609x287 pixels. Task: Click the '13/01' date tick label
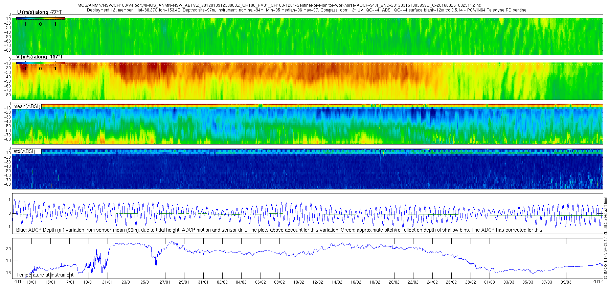[x=31, y=282]
